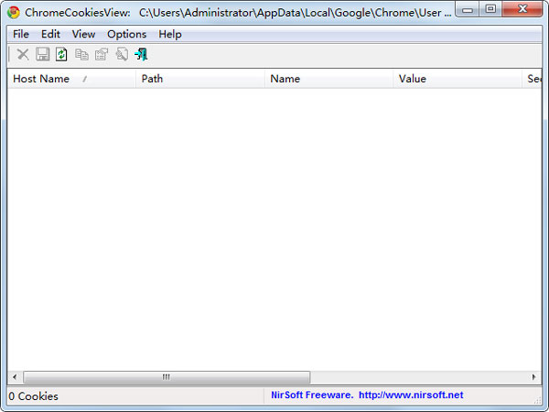Click the scrollbar right arrow
This screenshot has width=549, height=412.
click(534, 377)
